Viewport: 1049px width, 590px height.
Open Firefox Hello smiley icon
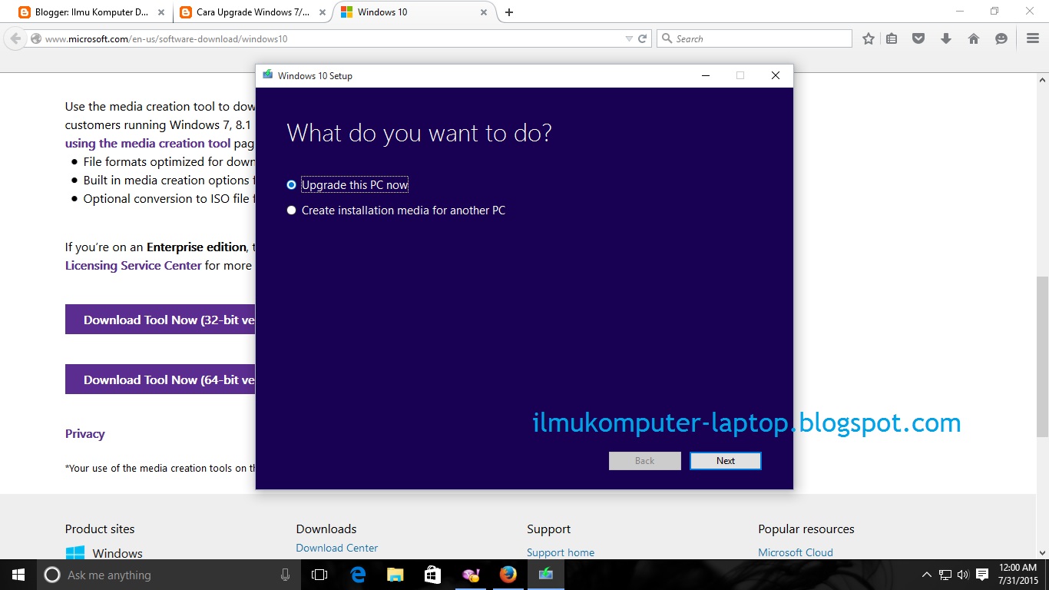[1001, 38]
